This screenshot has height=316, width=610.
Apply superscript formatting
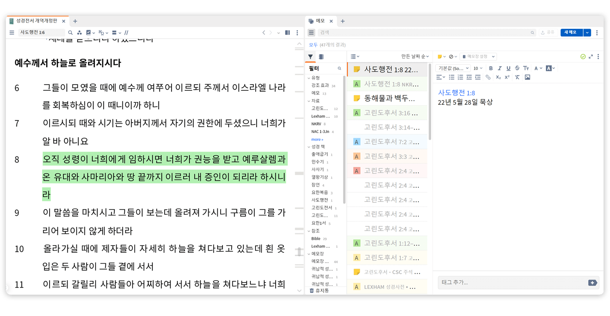507,77
